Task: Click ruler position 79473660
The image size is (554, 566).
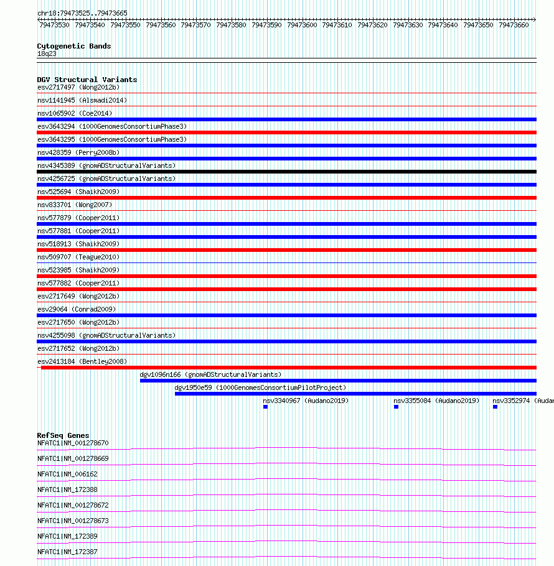Action: (x=514, y=25)
